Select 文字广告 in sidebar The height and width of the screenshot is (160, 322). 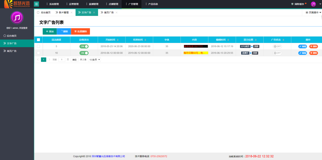[17, 43]
